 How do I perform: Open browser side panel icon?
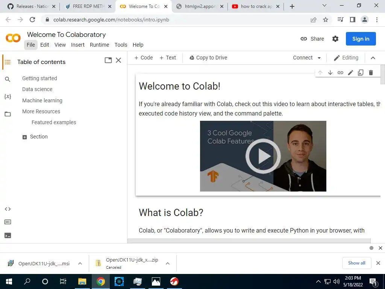tap(353, 20)
